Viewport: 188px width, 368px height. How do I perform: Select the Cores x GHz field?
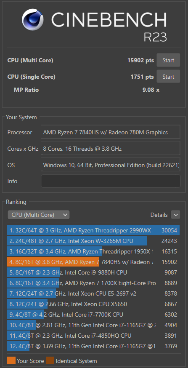[111, 149]
